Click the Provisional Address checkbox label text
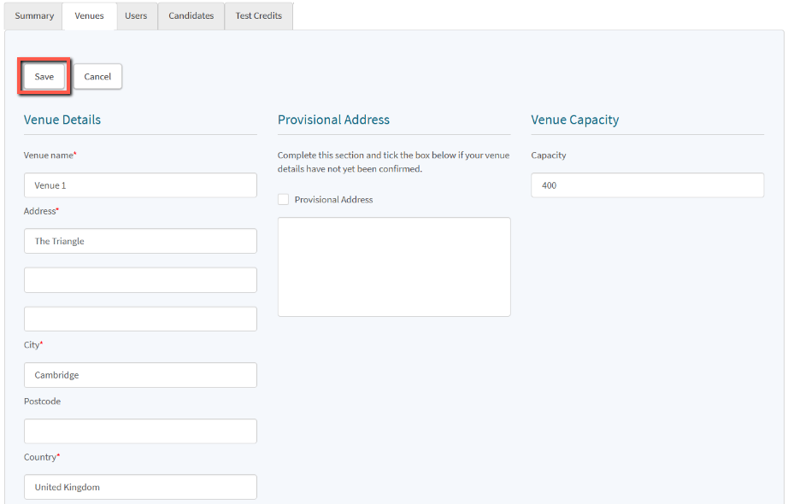This screenshot has width=788, height=504. pos(333,200)
